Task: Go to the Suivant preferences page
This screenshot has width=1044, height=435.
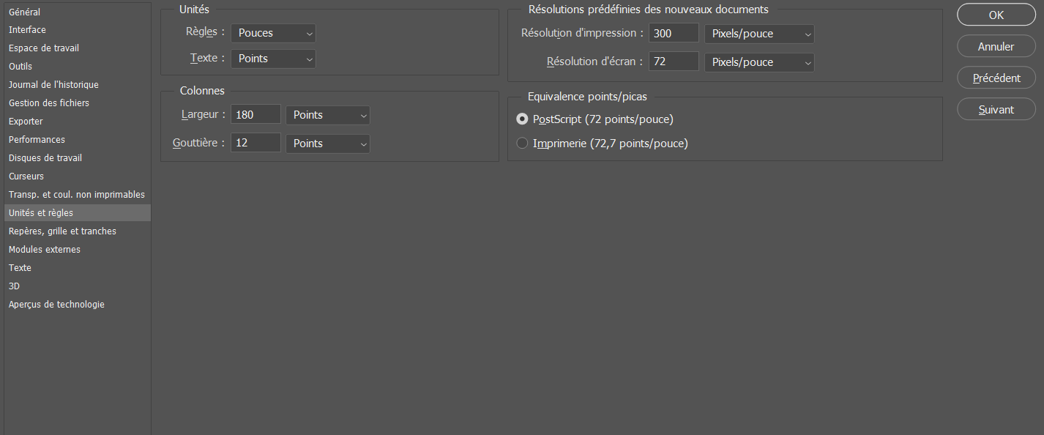Action: click(x=996, y=109)
